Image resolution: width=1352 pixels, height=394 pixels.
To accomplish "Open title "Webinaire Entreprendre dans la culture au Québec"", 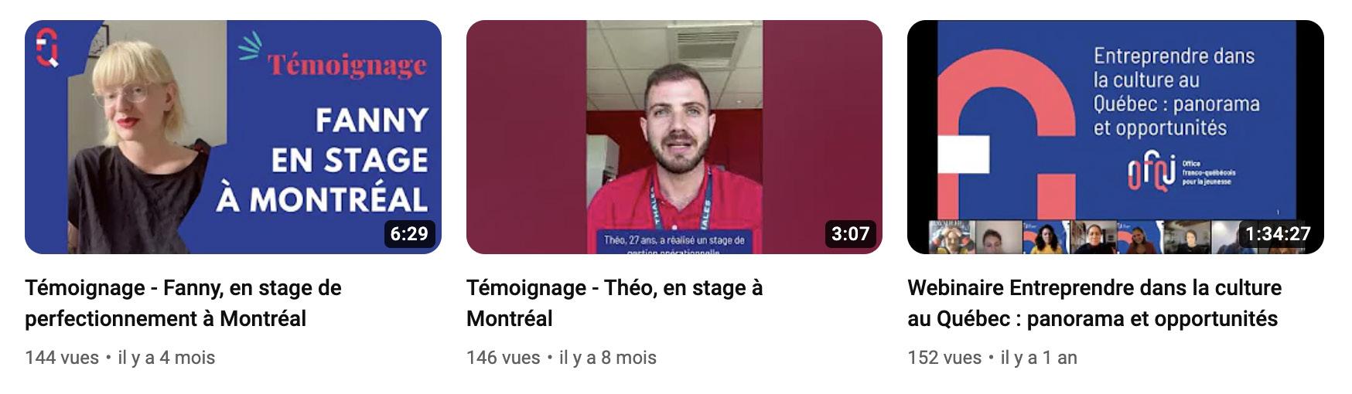I will (1094, 303).
